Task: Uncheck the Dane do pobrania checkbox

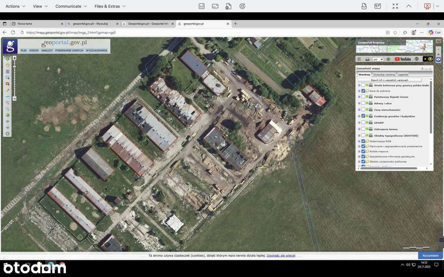Action: coord(363,91)
